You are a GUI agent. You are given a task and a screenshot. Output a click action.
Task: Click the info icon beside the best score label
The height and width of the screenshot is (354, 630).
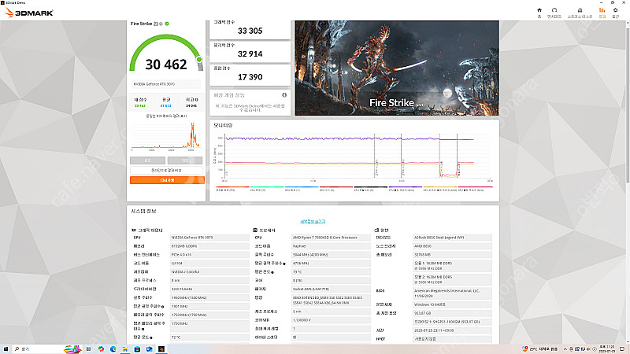coord(196,100)
